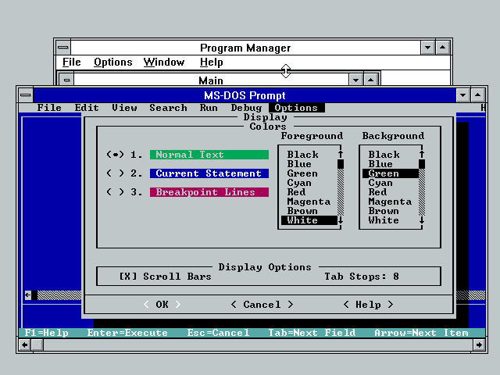Select Green in the Background list
The width and height of the screenshot is (500, 375).
pos(391,173)
